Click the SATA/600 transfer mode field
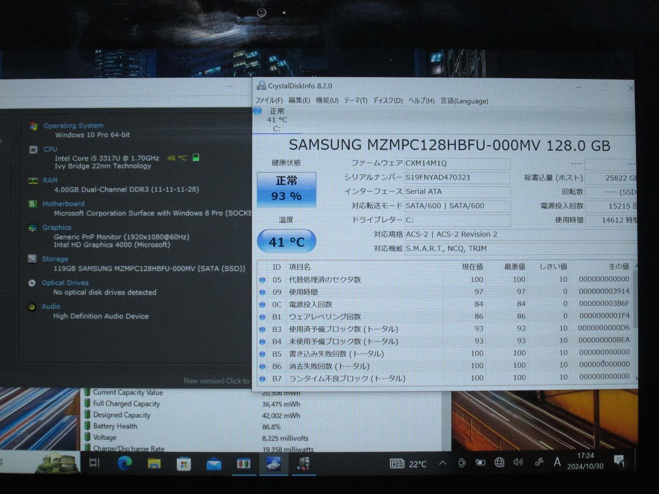The image size is (659, 494). point(457,206)
